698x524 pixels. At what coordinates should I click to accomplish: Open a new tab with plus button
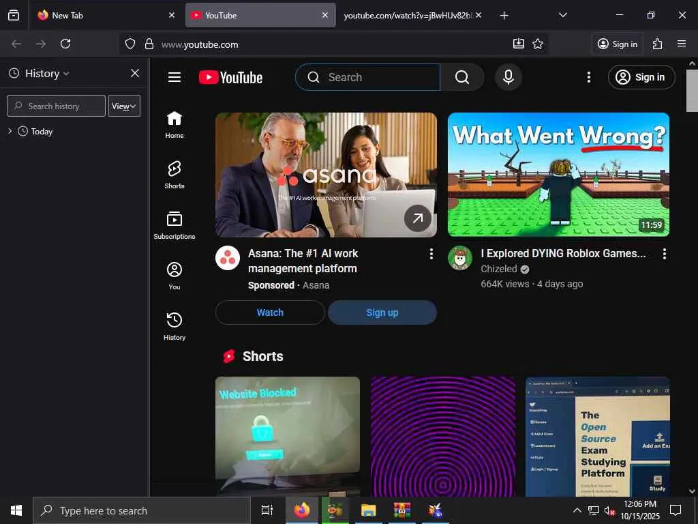point(504,16)
